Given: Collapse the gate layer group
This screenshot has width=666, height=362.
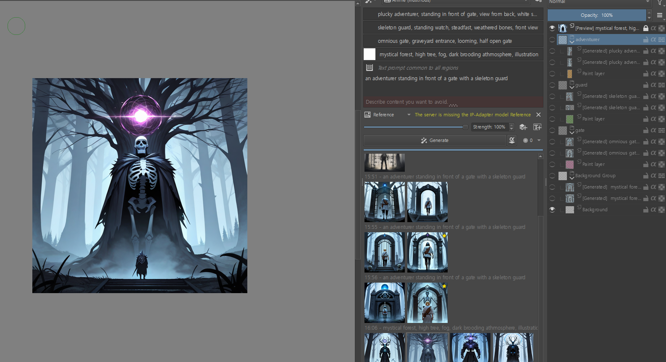Looking at the screenshot, I should 572,133.
